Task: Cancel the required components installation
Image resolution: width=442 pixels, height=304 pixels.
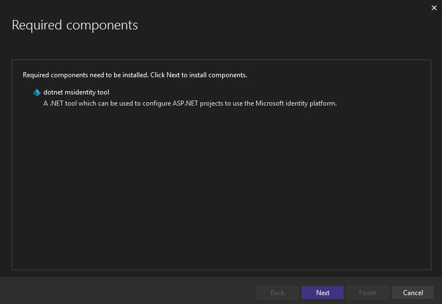Action: [x=412, y=293]
